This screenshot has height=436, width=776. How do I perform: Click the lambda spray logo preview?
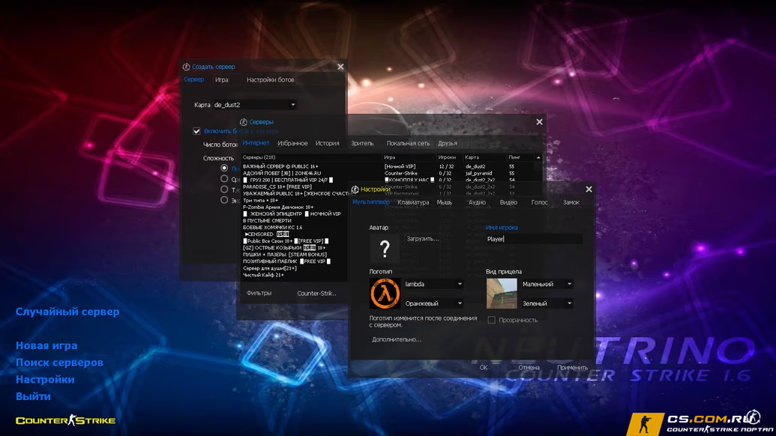385,293
